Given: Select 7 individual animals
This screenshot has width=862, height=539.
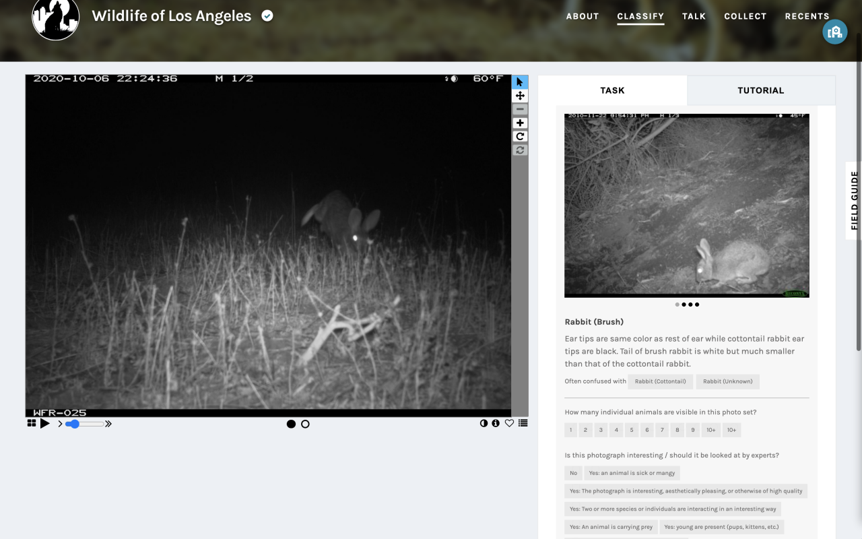Looking at the screenshot, I should 662,430.
